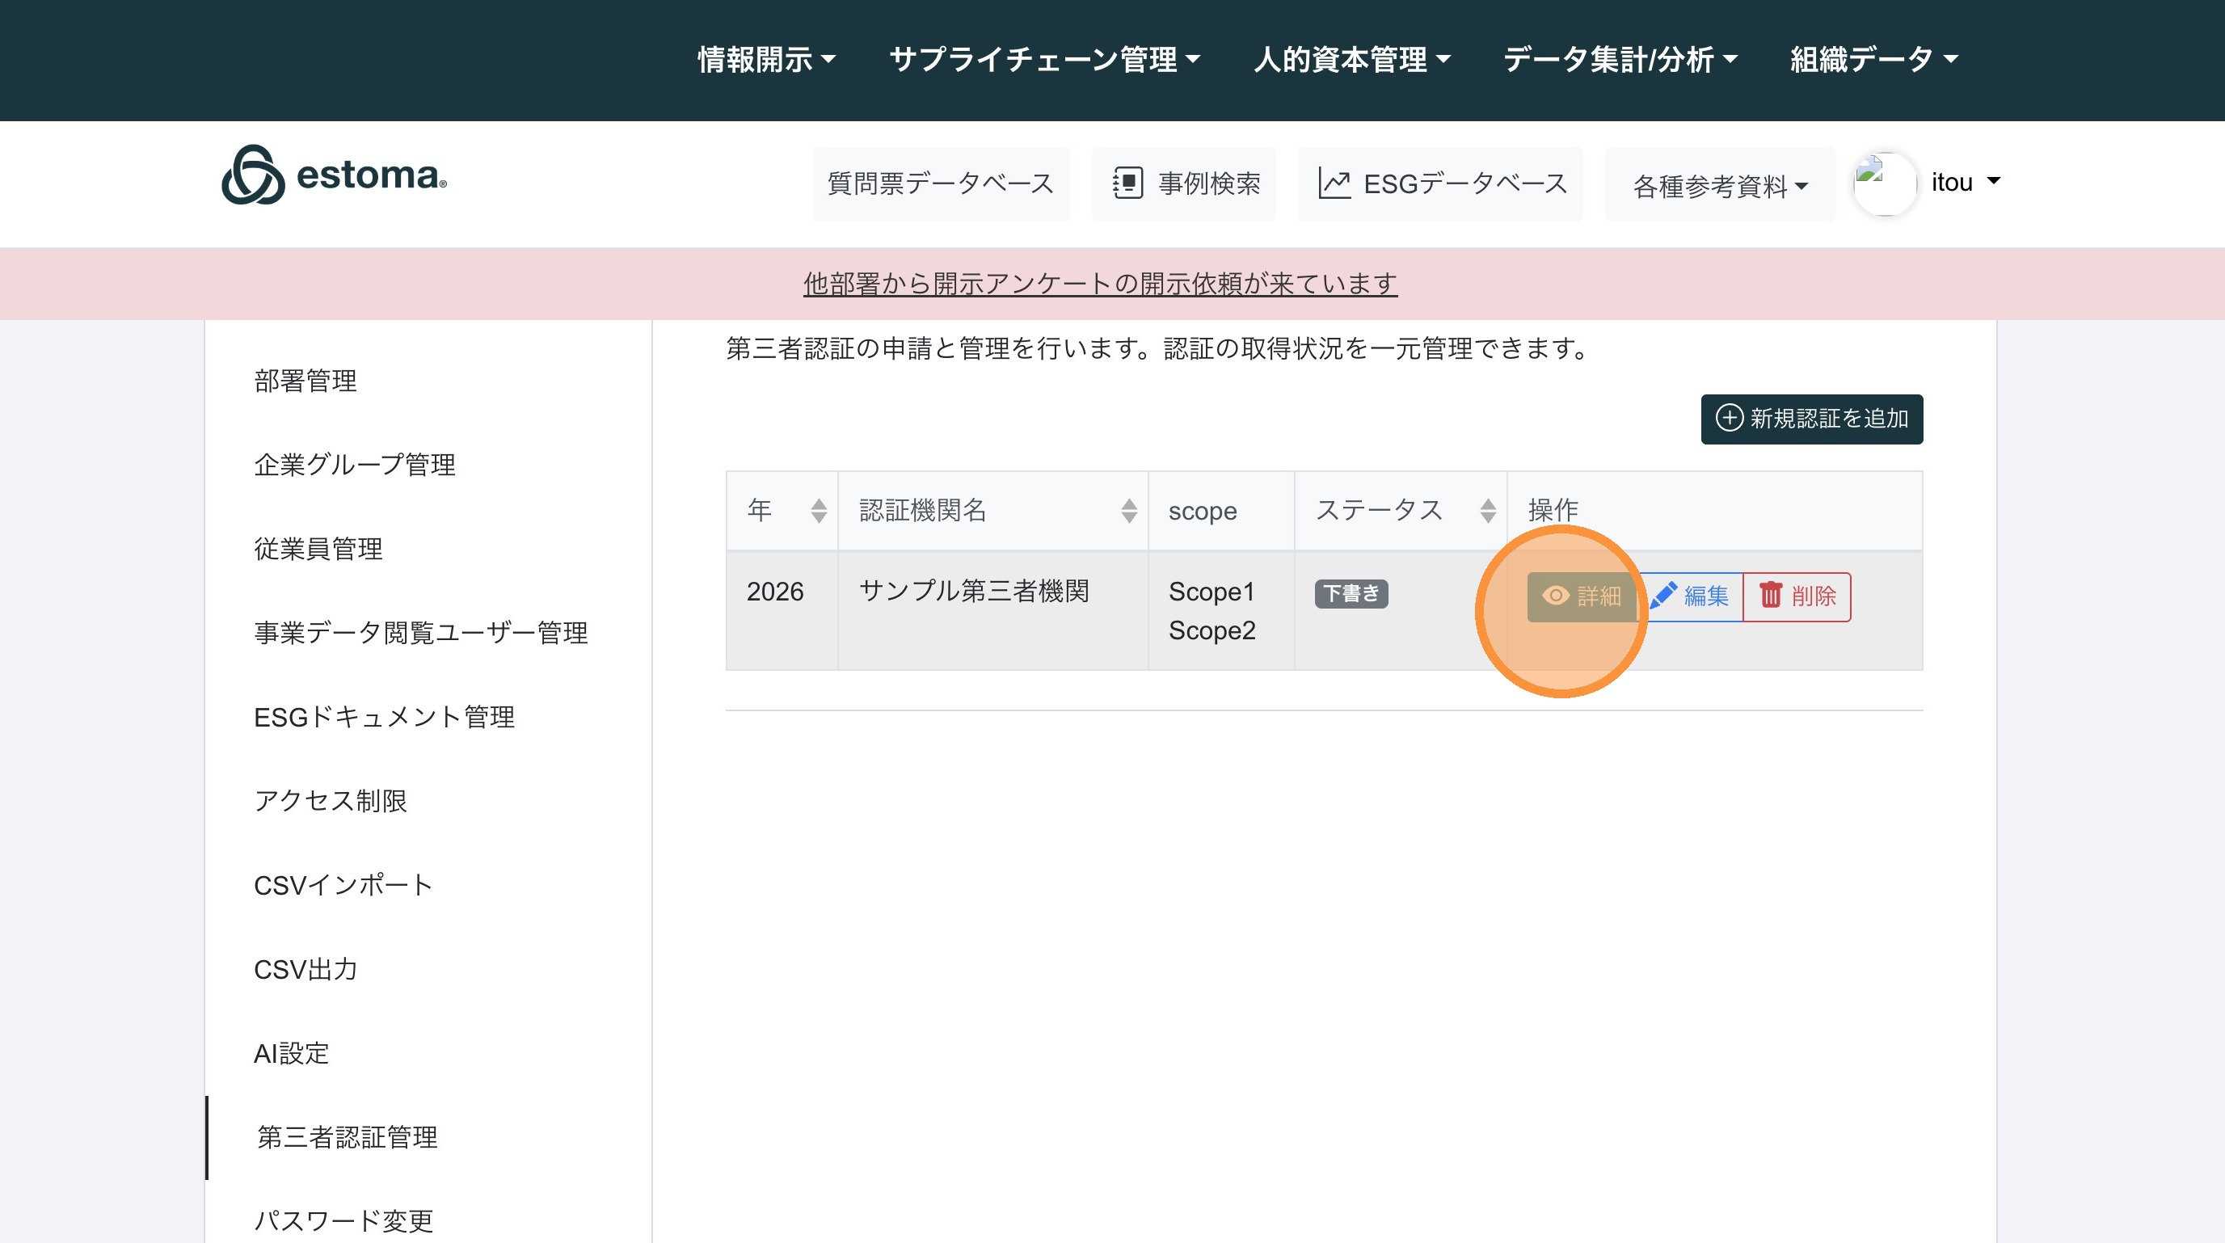
Task: Select 部署管理 in the sidebar
Action: click(x=305, y=381)
